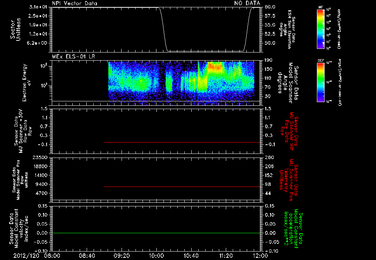Click the '110' scanner angle tick
The width and height of the screenshot is (376, 260).
[x=268, y=78]
